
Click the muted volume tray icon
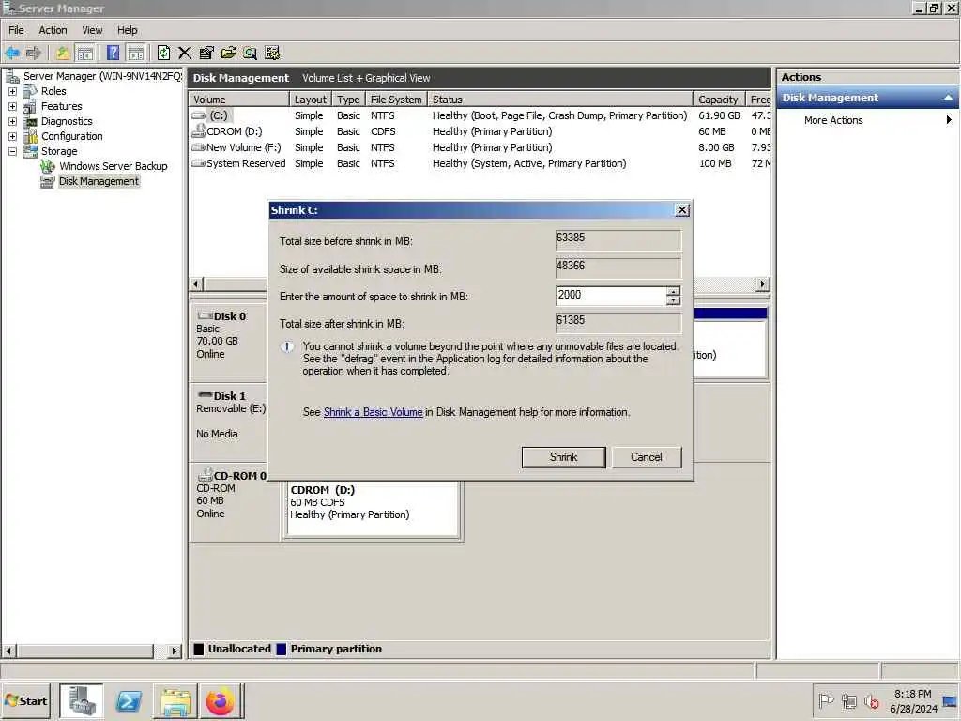click(872, 700)
